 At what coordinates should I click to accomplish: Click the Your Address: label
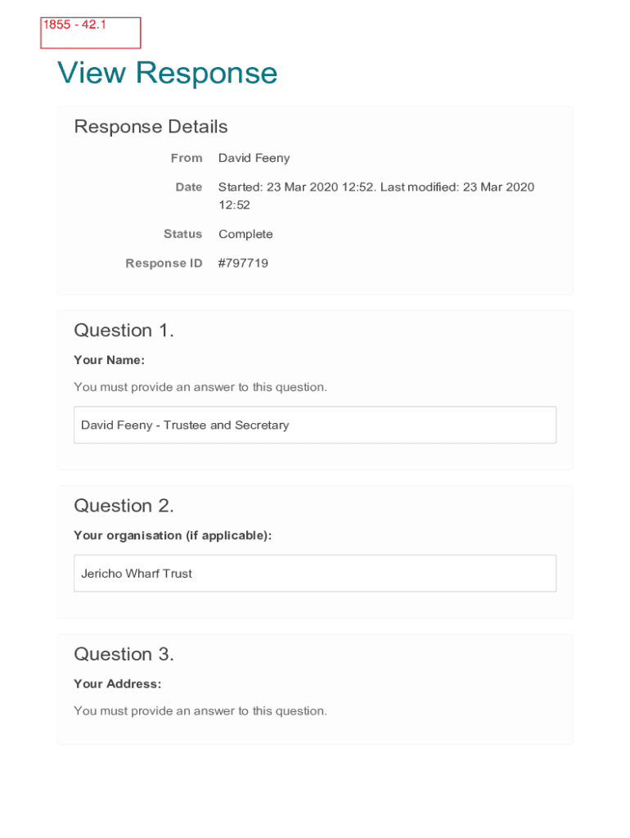pyautogui.click(x=117, y=684)
